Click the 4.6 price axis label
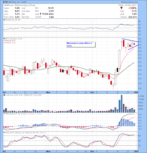This screenshot has width=147, height=153. (140, 66)
